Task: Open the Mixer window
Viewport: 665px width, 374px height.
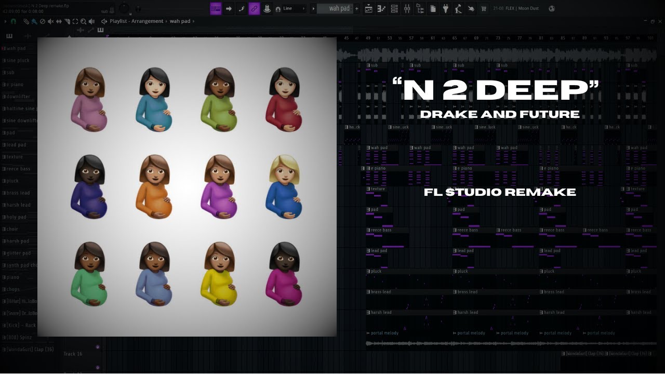Action: click(407, 8)
